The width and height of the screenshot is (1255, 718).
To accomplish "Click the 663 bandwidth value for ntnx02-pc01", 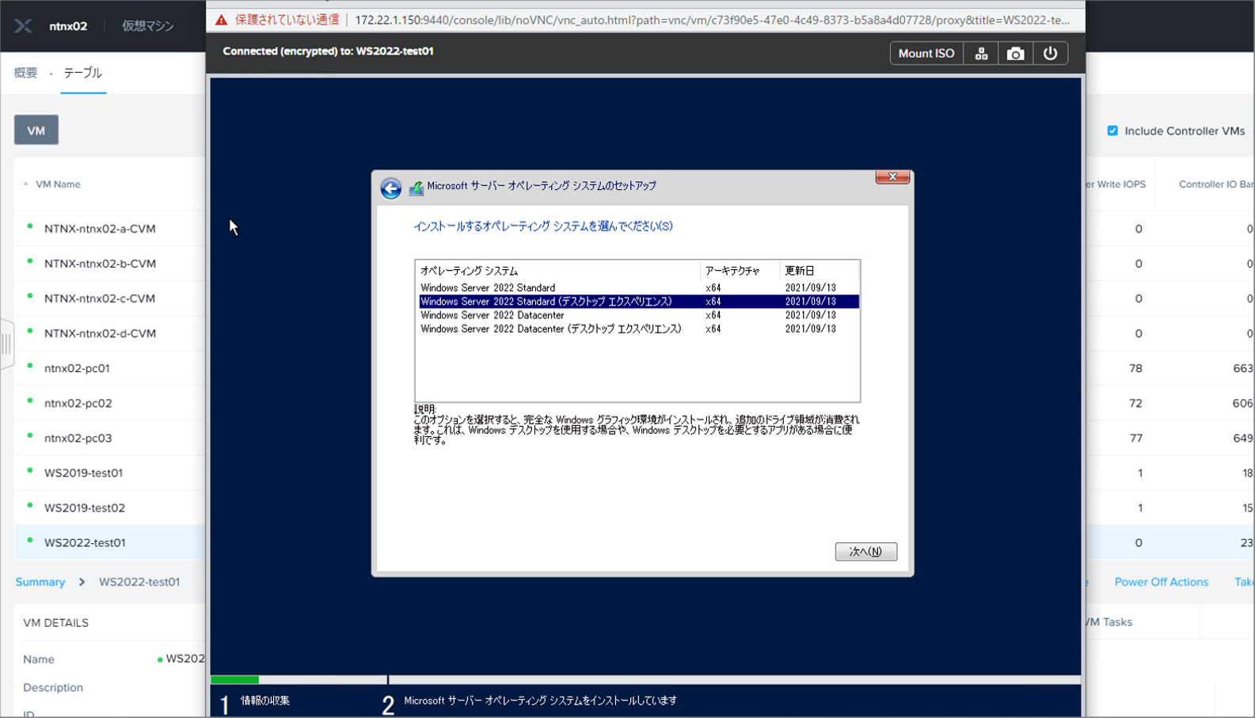I will 1242,368.
